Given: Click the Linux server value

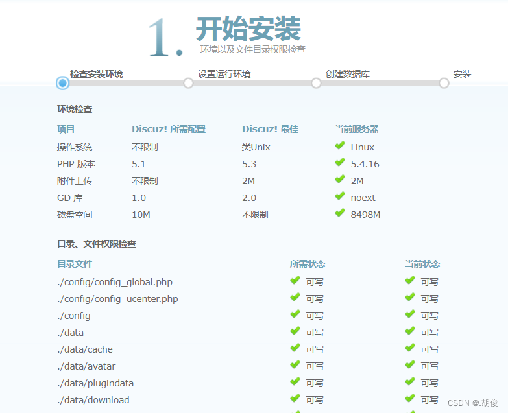Looking at the screenshot, I should point(363,147).
